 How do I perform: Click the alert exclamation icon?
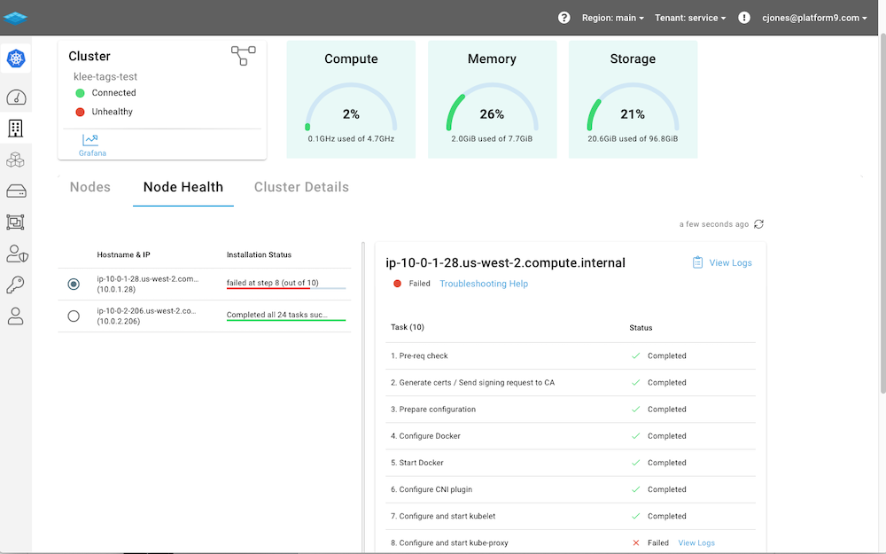[744, 18]
